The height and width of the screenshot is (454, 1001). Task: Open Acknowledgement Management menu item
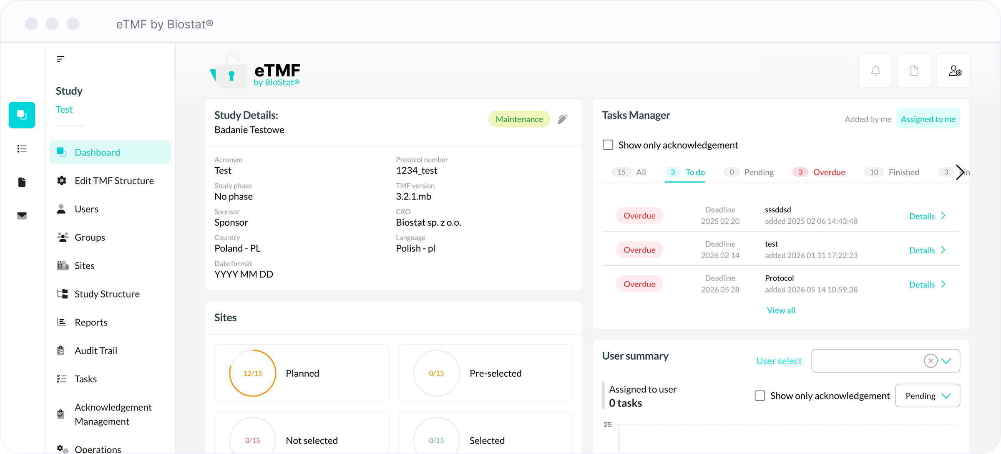click(111, 414)
